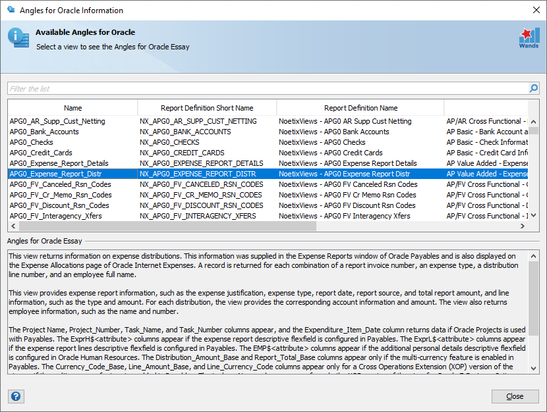This screenshot has height=412, width=547.
Task: Click the table's vertical scrollbar up arrow
Action: 533,122
